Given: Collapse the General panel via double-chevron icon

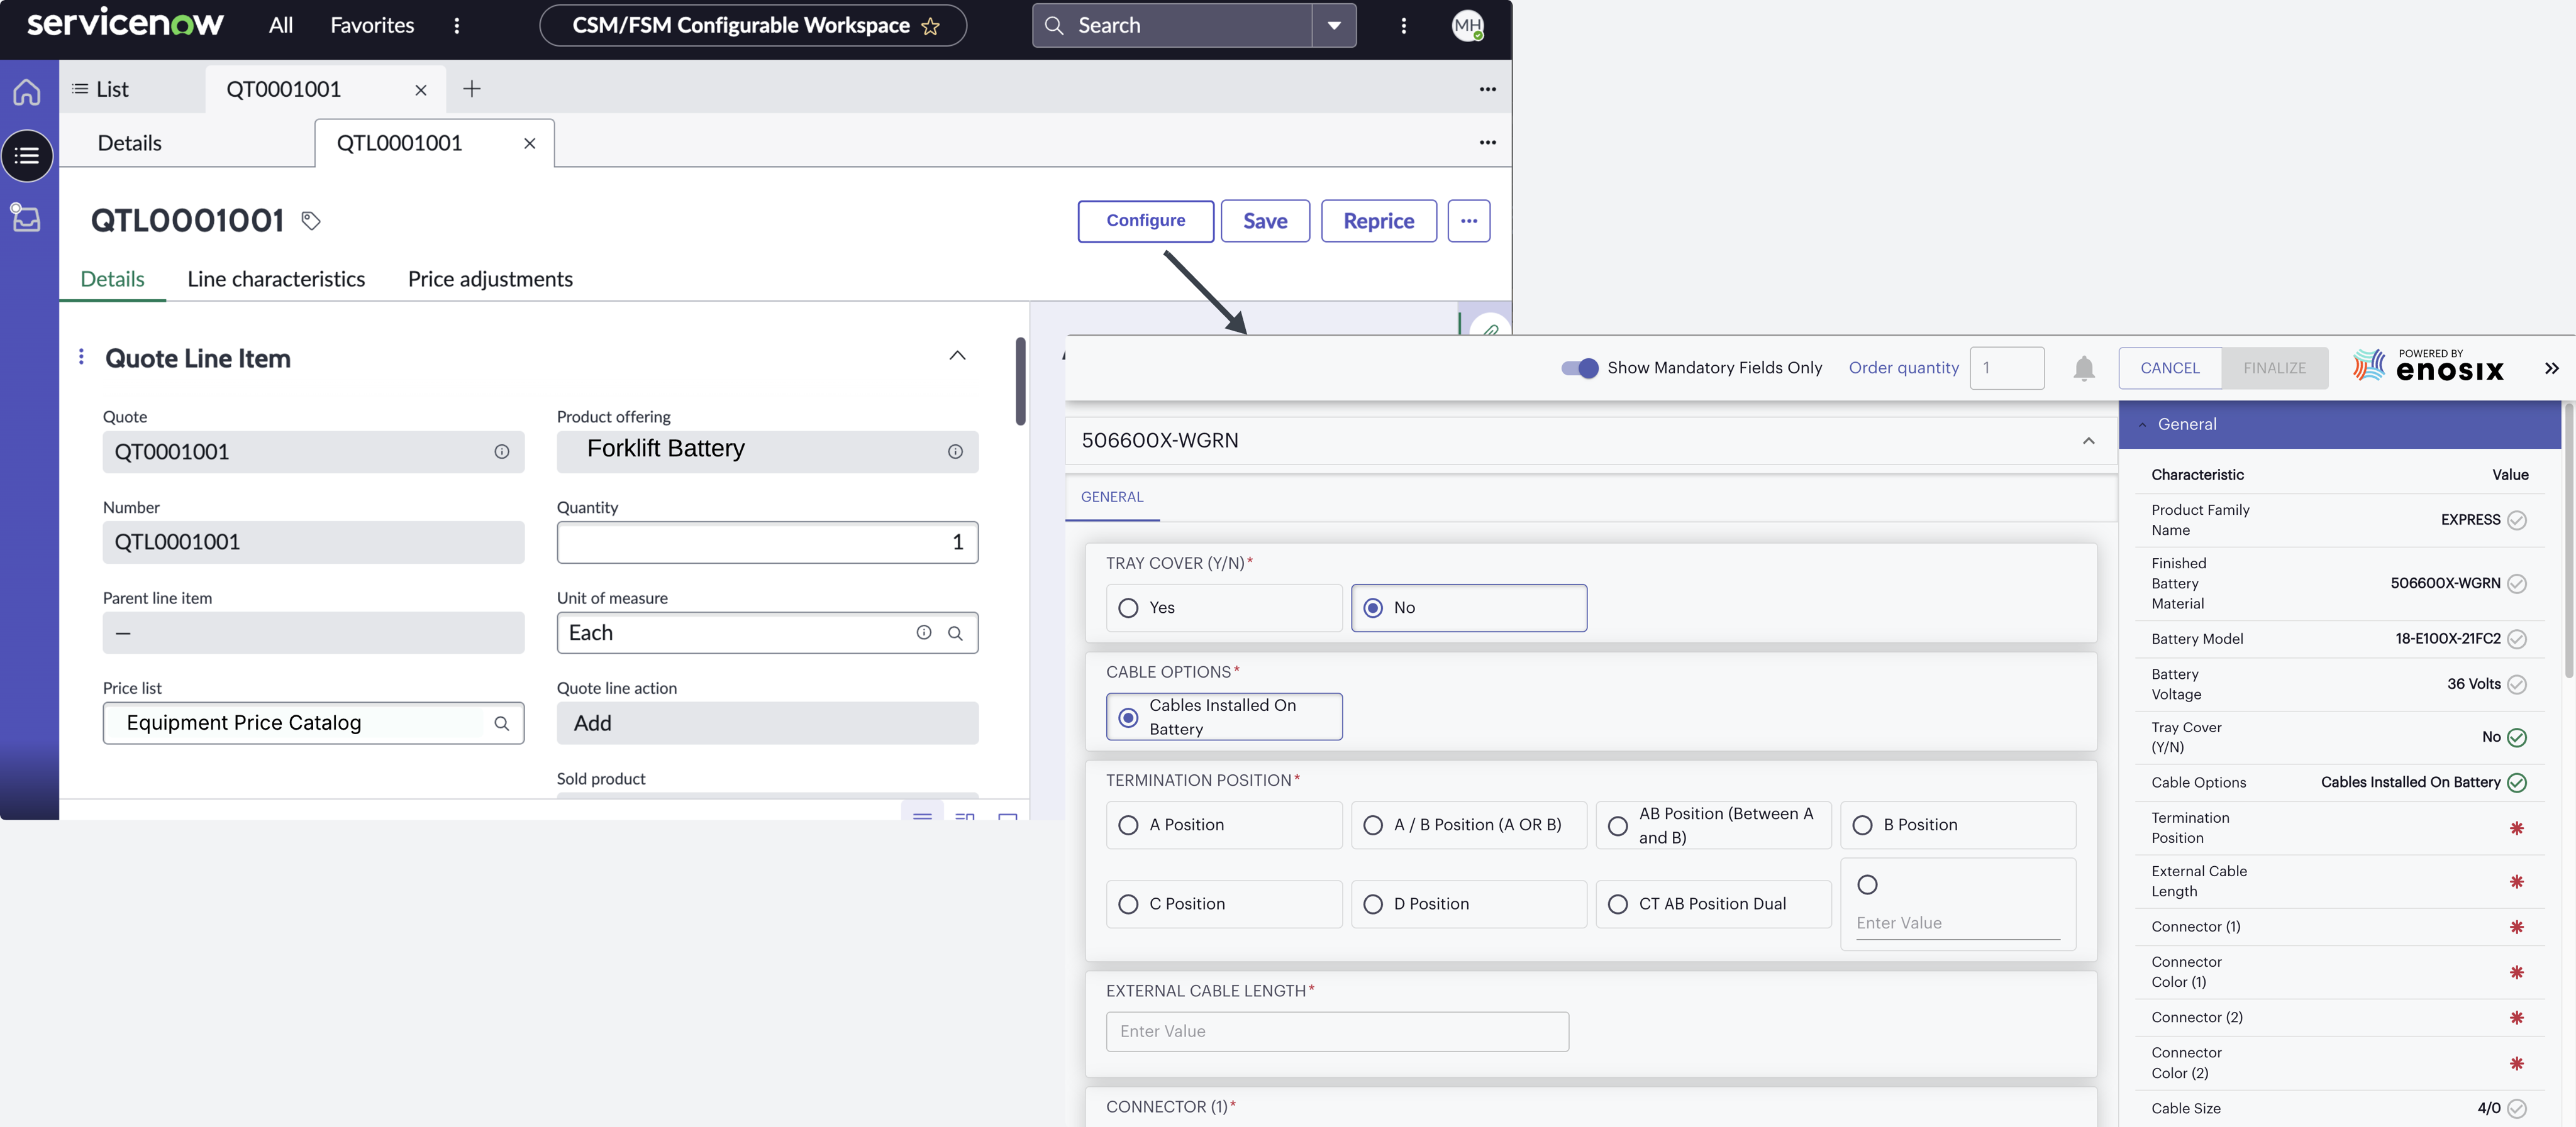Looking at the screenshot, I should (2551, 368).
